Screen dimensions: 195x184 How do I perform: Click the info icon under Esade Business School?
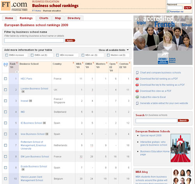23,170
